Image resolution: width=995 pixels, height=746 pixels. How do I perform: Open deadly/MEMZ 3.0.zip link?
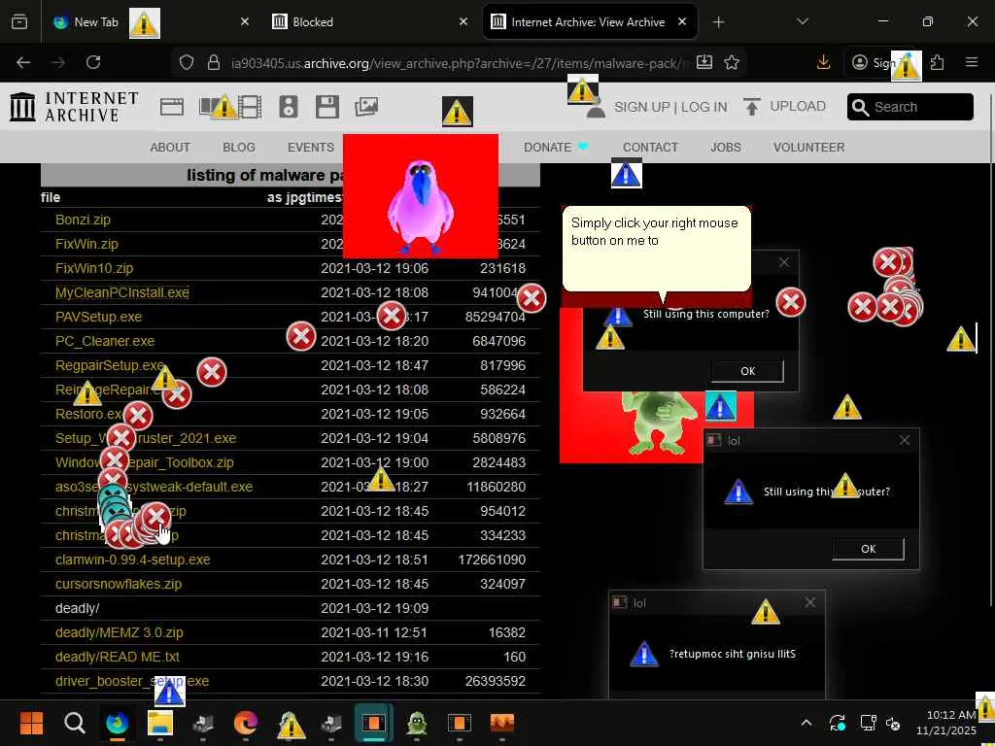pyautogui.click(x=120, y=632)
